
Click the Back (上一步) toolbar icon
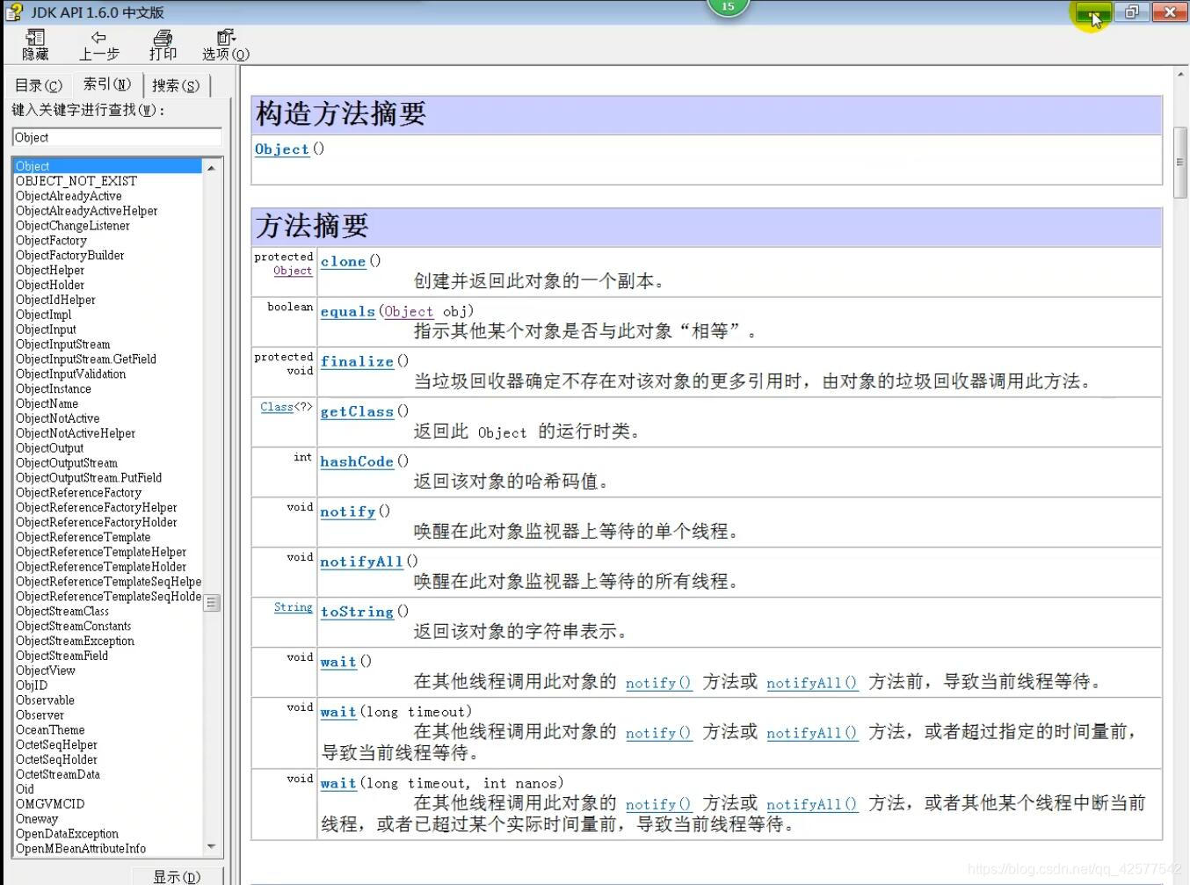[x=98, y=45]
